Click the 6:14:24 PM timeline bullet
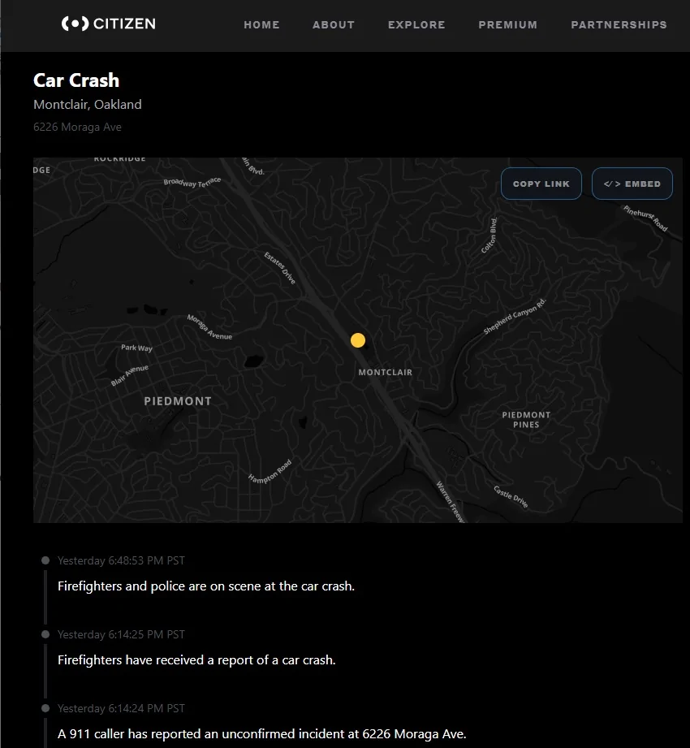Viewport: 690px width, 748px height. click(x=45, y=708)
